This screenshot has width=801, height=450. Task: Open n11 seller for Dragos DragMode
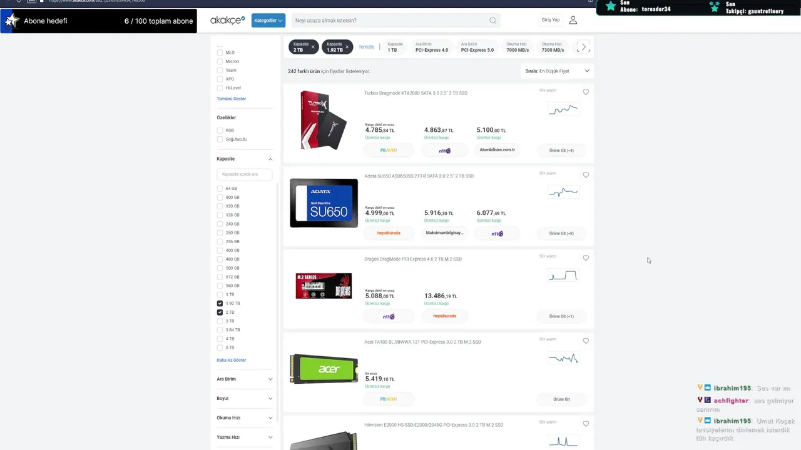click(x=389, y=316)
